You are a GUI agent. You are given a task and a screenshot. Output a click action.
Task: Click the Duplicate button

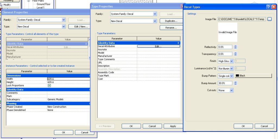coord(171,21)
